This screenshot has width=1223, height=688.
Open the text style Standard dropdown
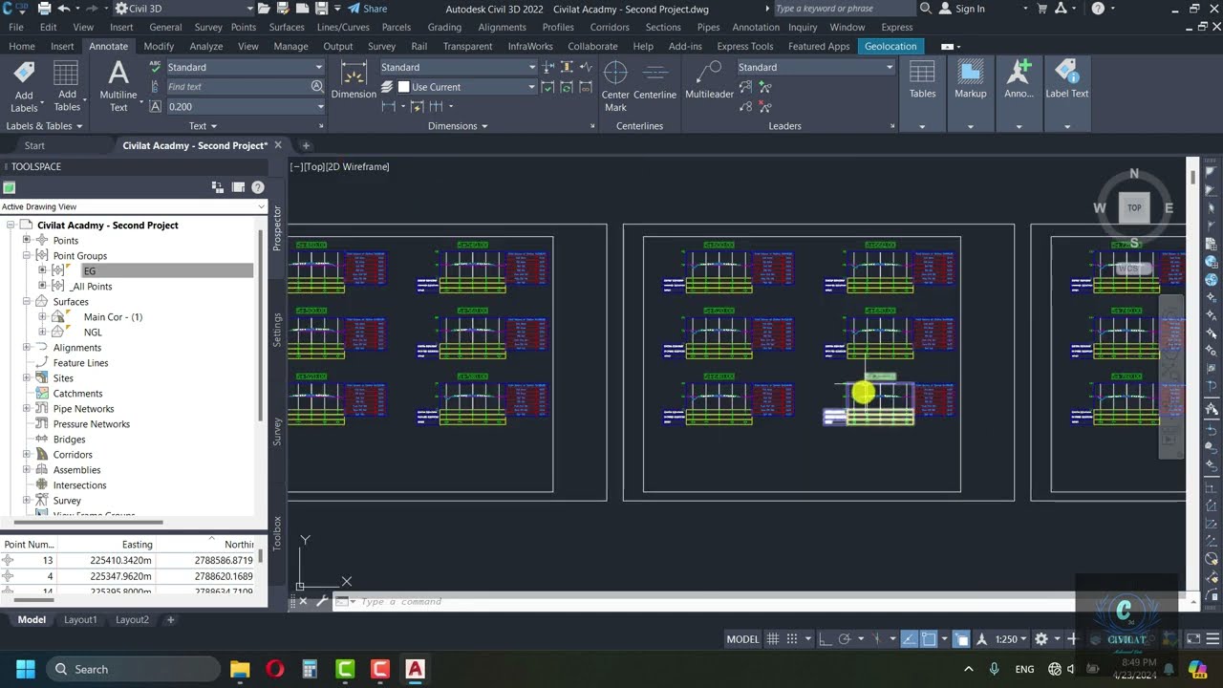pyautogui.click(x=319, y=67)
